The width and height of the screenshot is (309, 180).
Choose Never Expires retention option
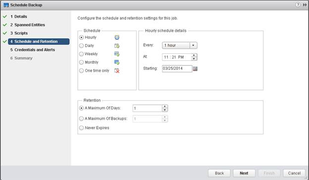click(81, 128)
